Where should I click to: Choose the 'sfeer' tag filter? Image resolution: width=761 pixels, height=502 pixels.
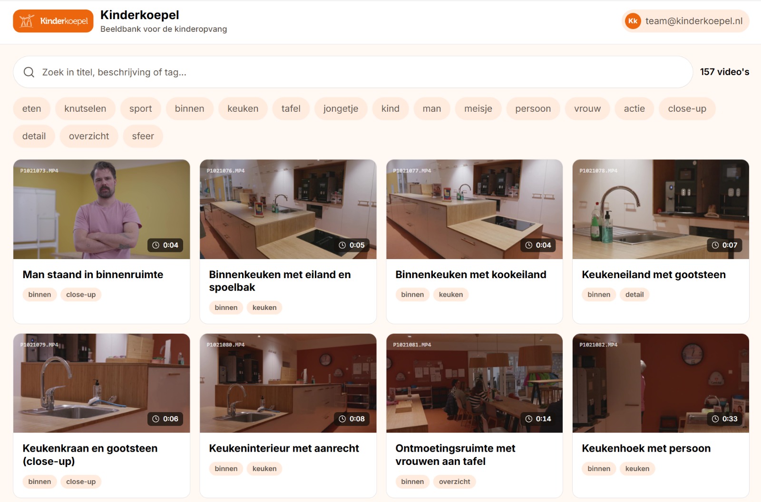coord(143,136)
